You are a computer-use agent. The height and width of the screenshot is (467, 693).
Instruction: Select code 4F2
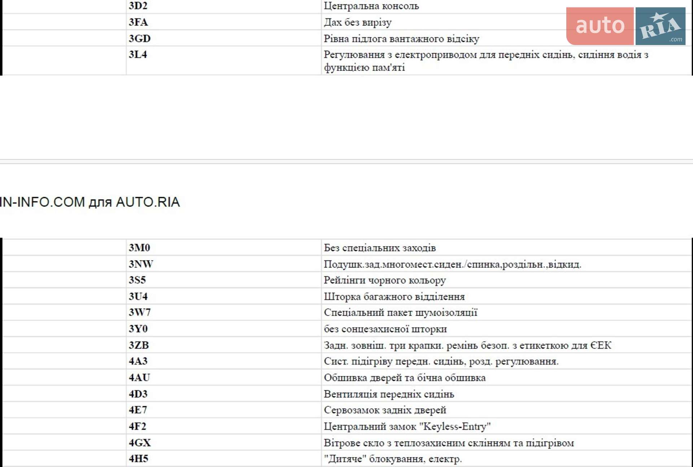(138, 426)
